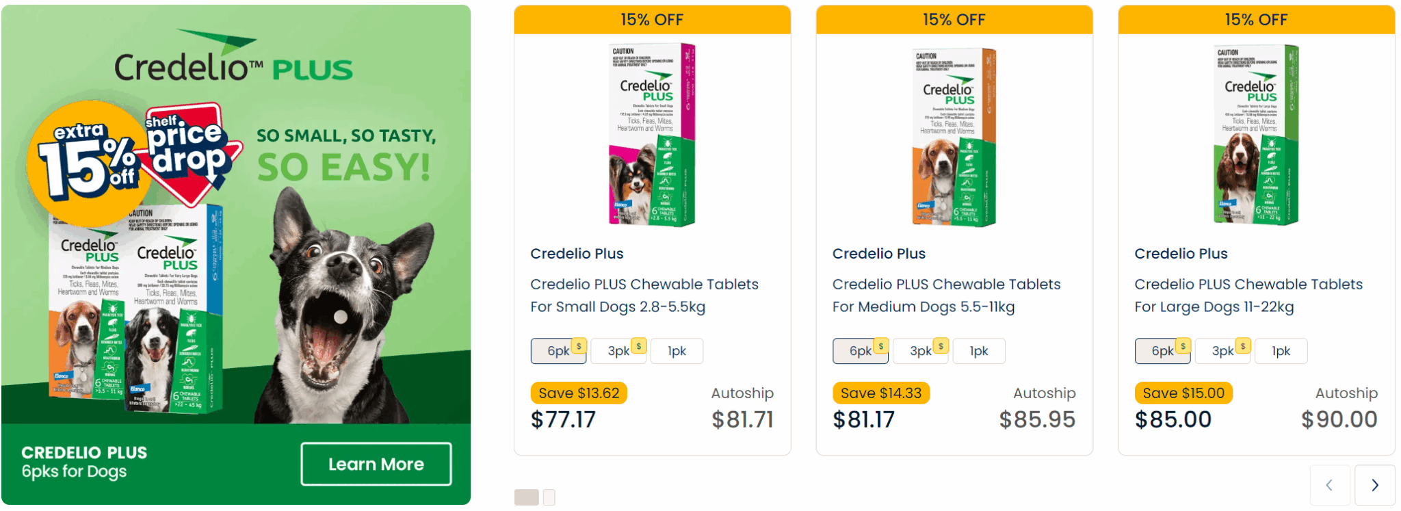Viewport: 1401px width, 511px height.
Task: Click the Learn More button
Action: pyautogui.click(x=376, y=464)
